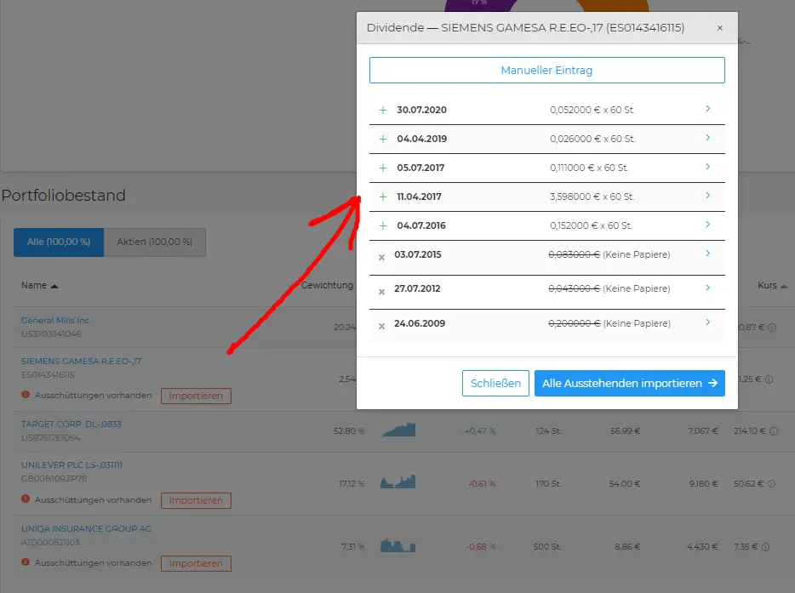Click info icon next to 50,62 € price
Viewport: 795px width, 593px height.
(772, 484)
